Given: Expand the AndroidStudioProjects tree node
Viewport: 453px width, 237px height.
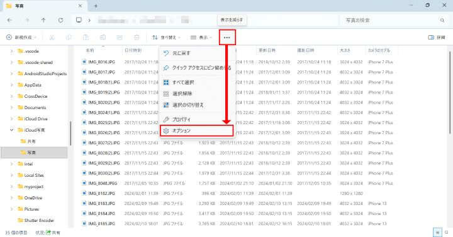Looking at the screenshot, I should (11, 73).
